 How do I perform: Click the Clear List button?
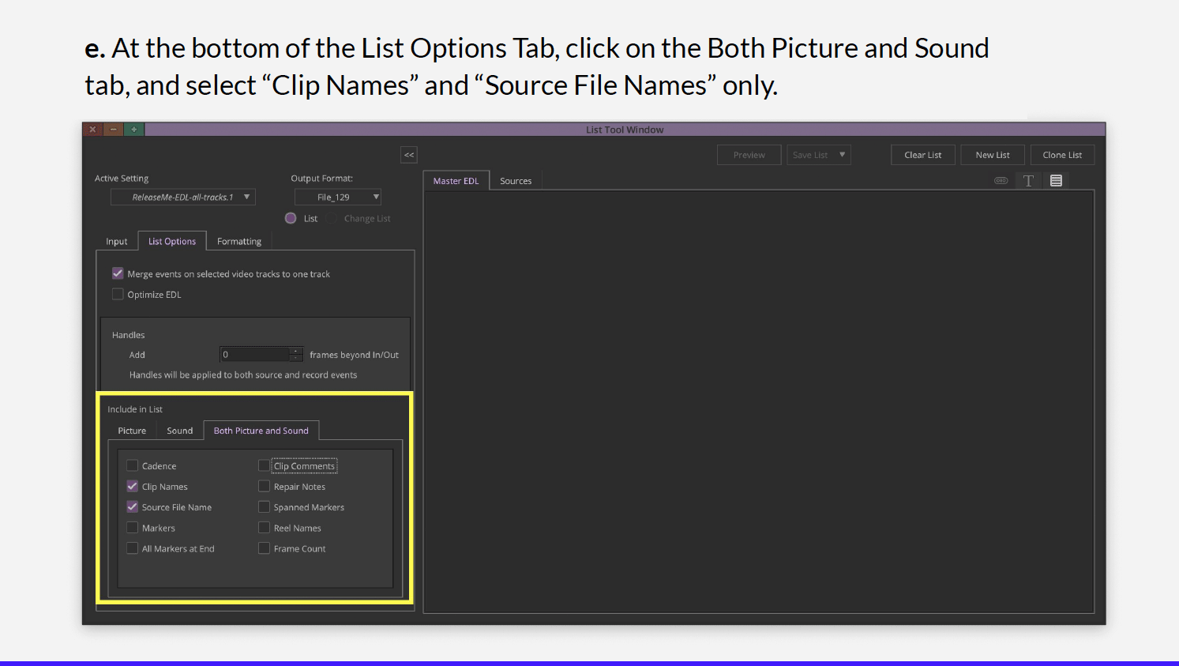coord(923,155)
